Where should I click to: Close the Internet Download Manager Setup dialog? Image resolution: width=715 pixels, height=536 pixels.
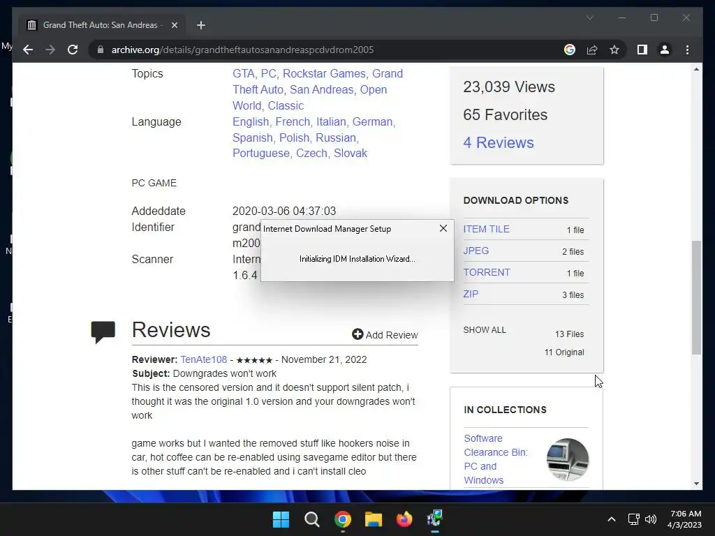point(443,228)
